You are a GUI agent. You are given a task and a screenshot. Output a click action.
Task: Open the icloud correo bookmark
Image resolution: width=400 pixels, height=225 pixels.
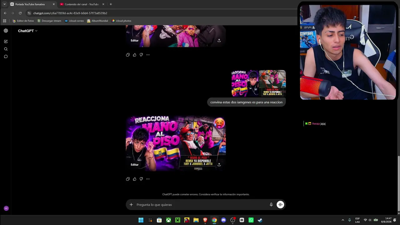click(74, 21)
